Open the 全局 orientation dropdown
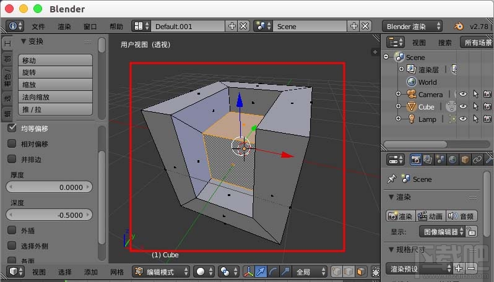 [x=310, y=271]
